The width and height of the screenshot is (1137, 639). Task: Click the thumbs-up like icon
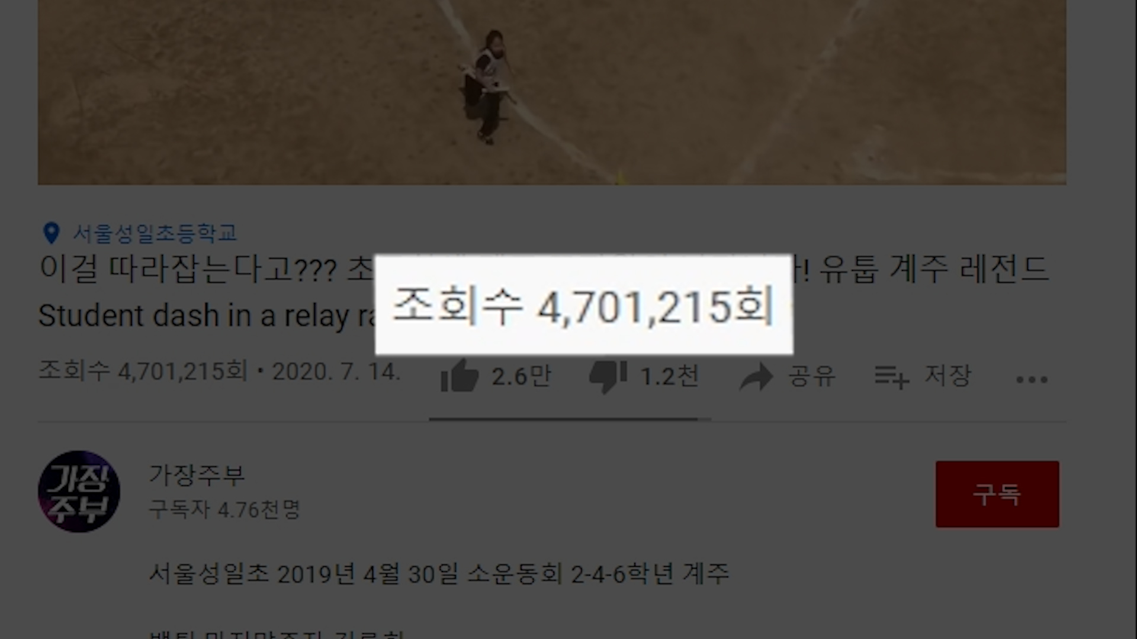[x=460, y=376]
